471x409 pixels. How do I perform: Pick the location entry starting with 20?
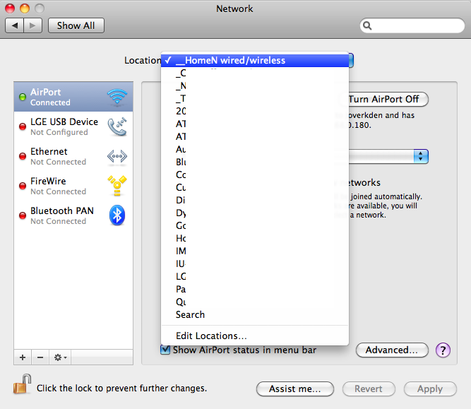(255, 111)
